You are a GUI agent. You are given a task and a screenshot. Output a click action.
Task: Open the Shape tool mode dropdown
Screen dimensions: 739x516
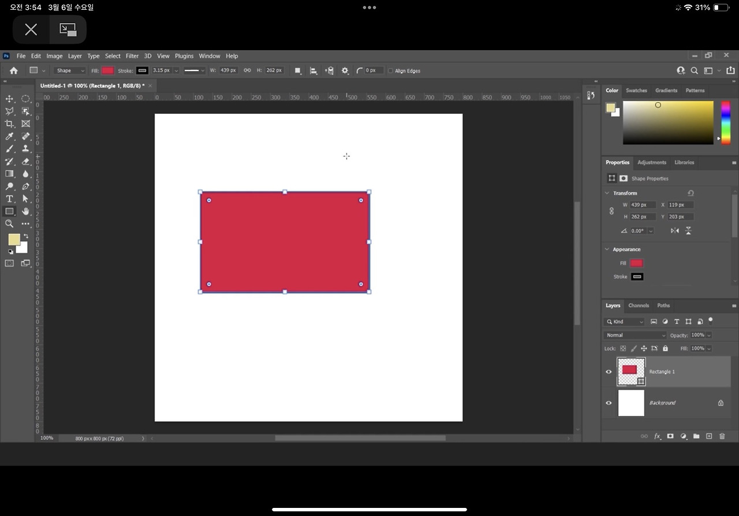point(70,70)
